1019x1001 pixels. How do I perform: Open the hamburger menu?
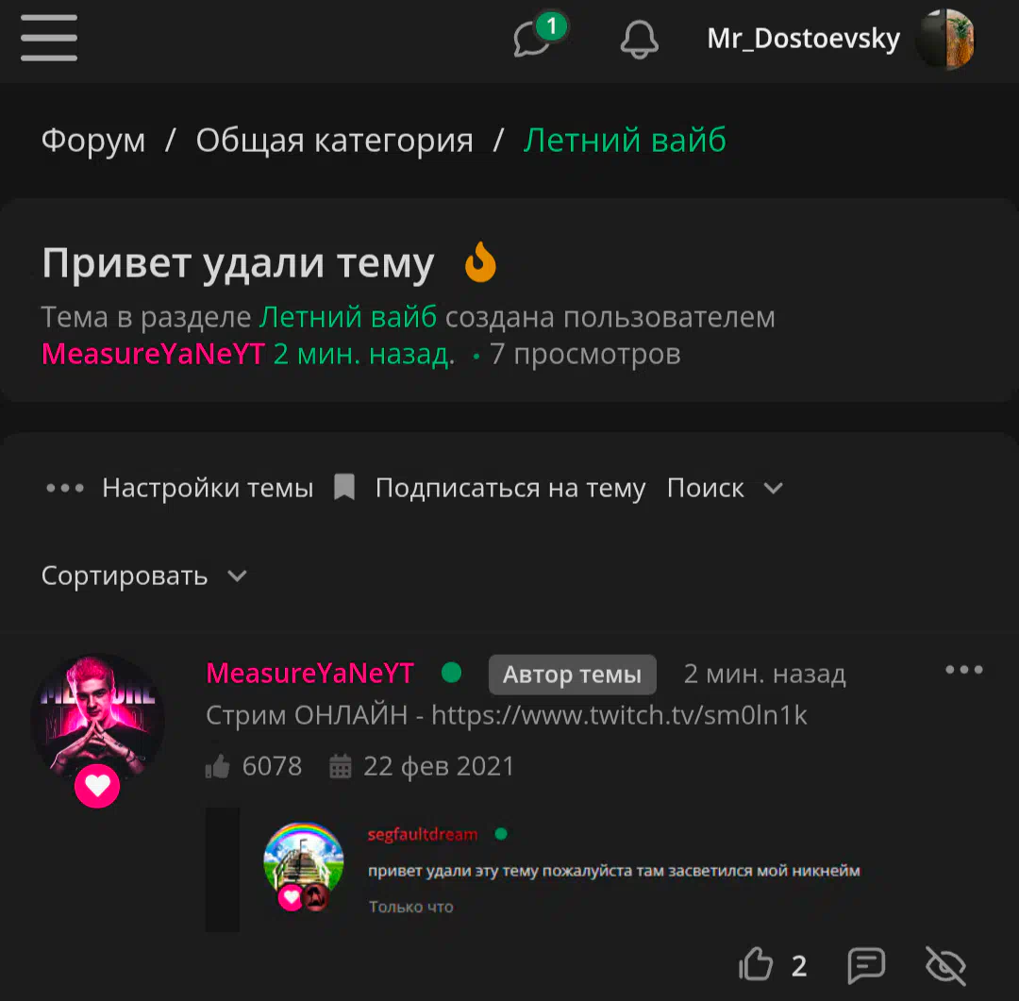49,39
